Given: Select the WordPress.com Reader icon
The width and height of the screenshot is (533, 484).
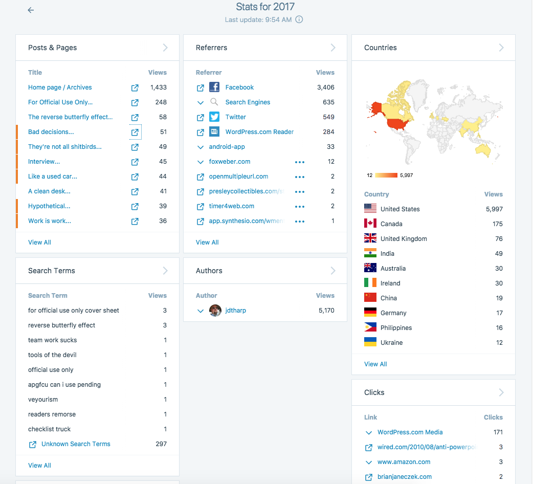Looking at the screenshot, I should (214, 131).
